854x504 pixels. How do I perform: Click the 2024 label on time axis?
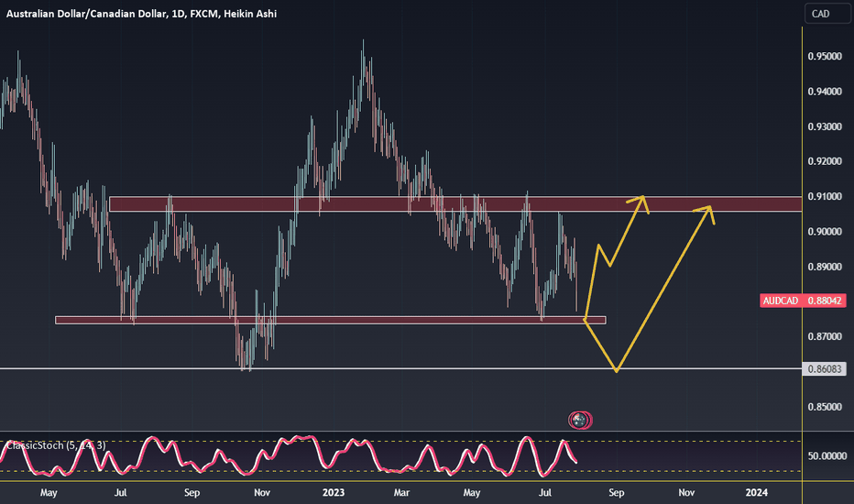757,493
